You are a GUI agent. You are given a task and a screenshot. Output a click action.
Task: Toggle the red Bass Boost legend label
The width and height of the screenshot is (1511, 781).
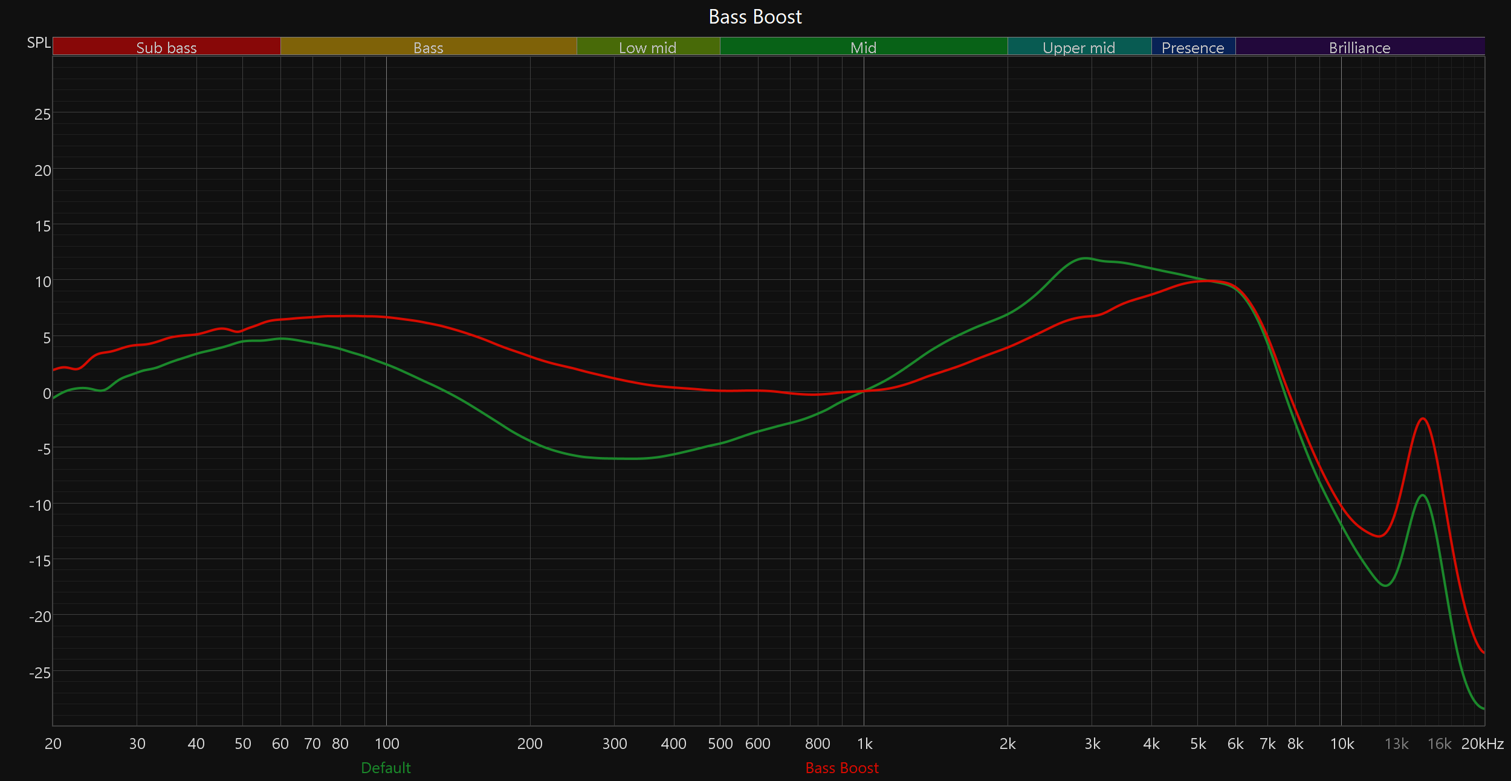point(842,768)
